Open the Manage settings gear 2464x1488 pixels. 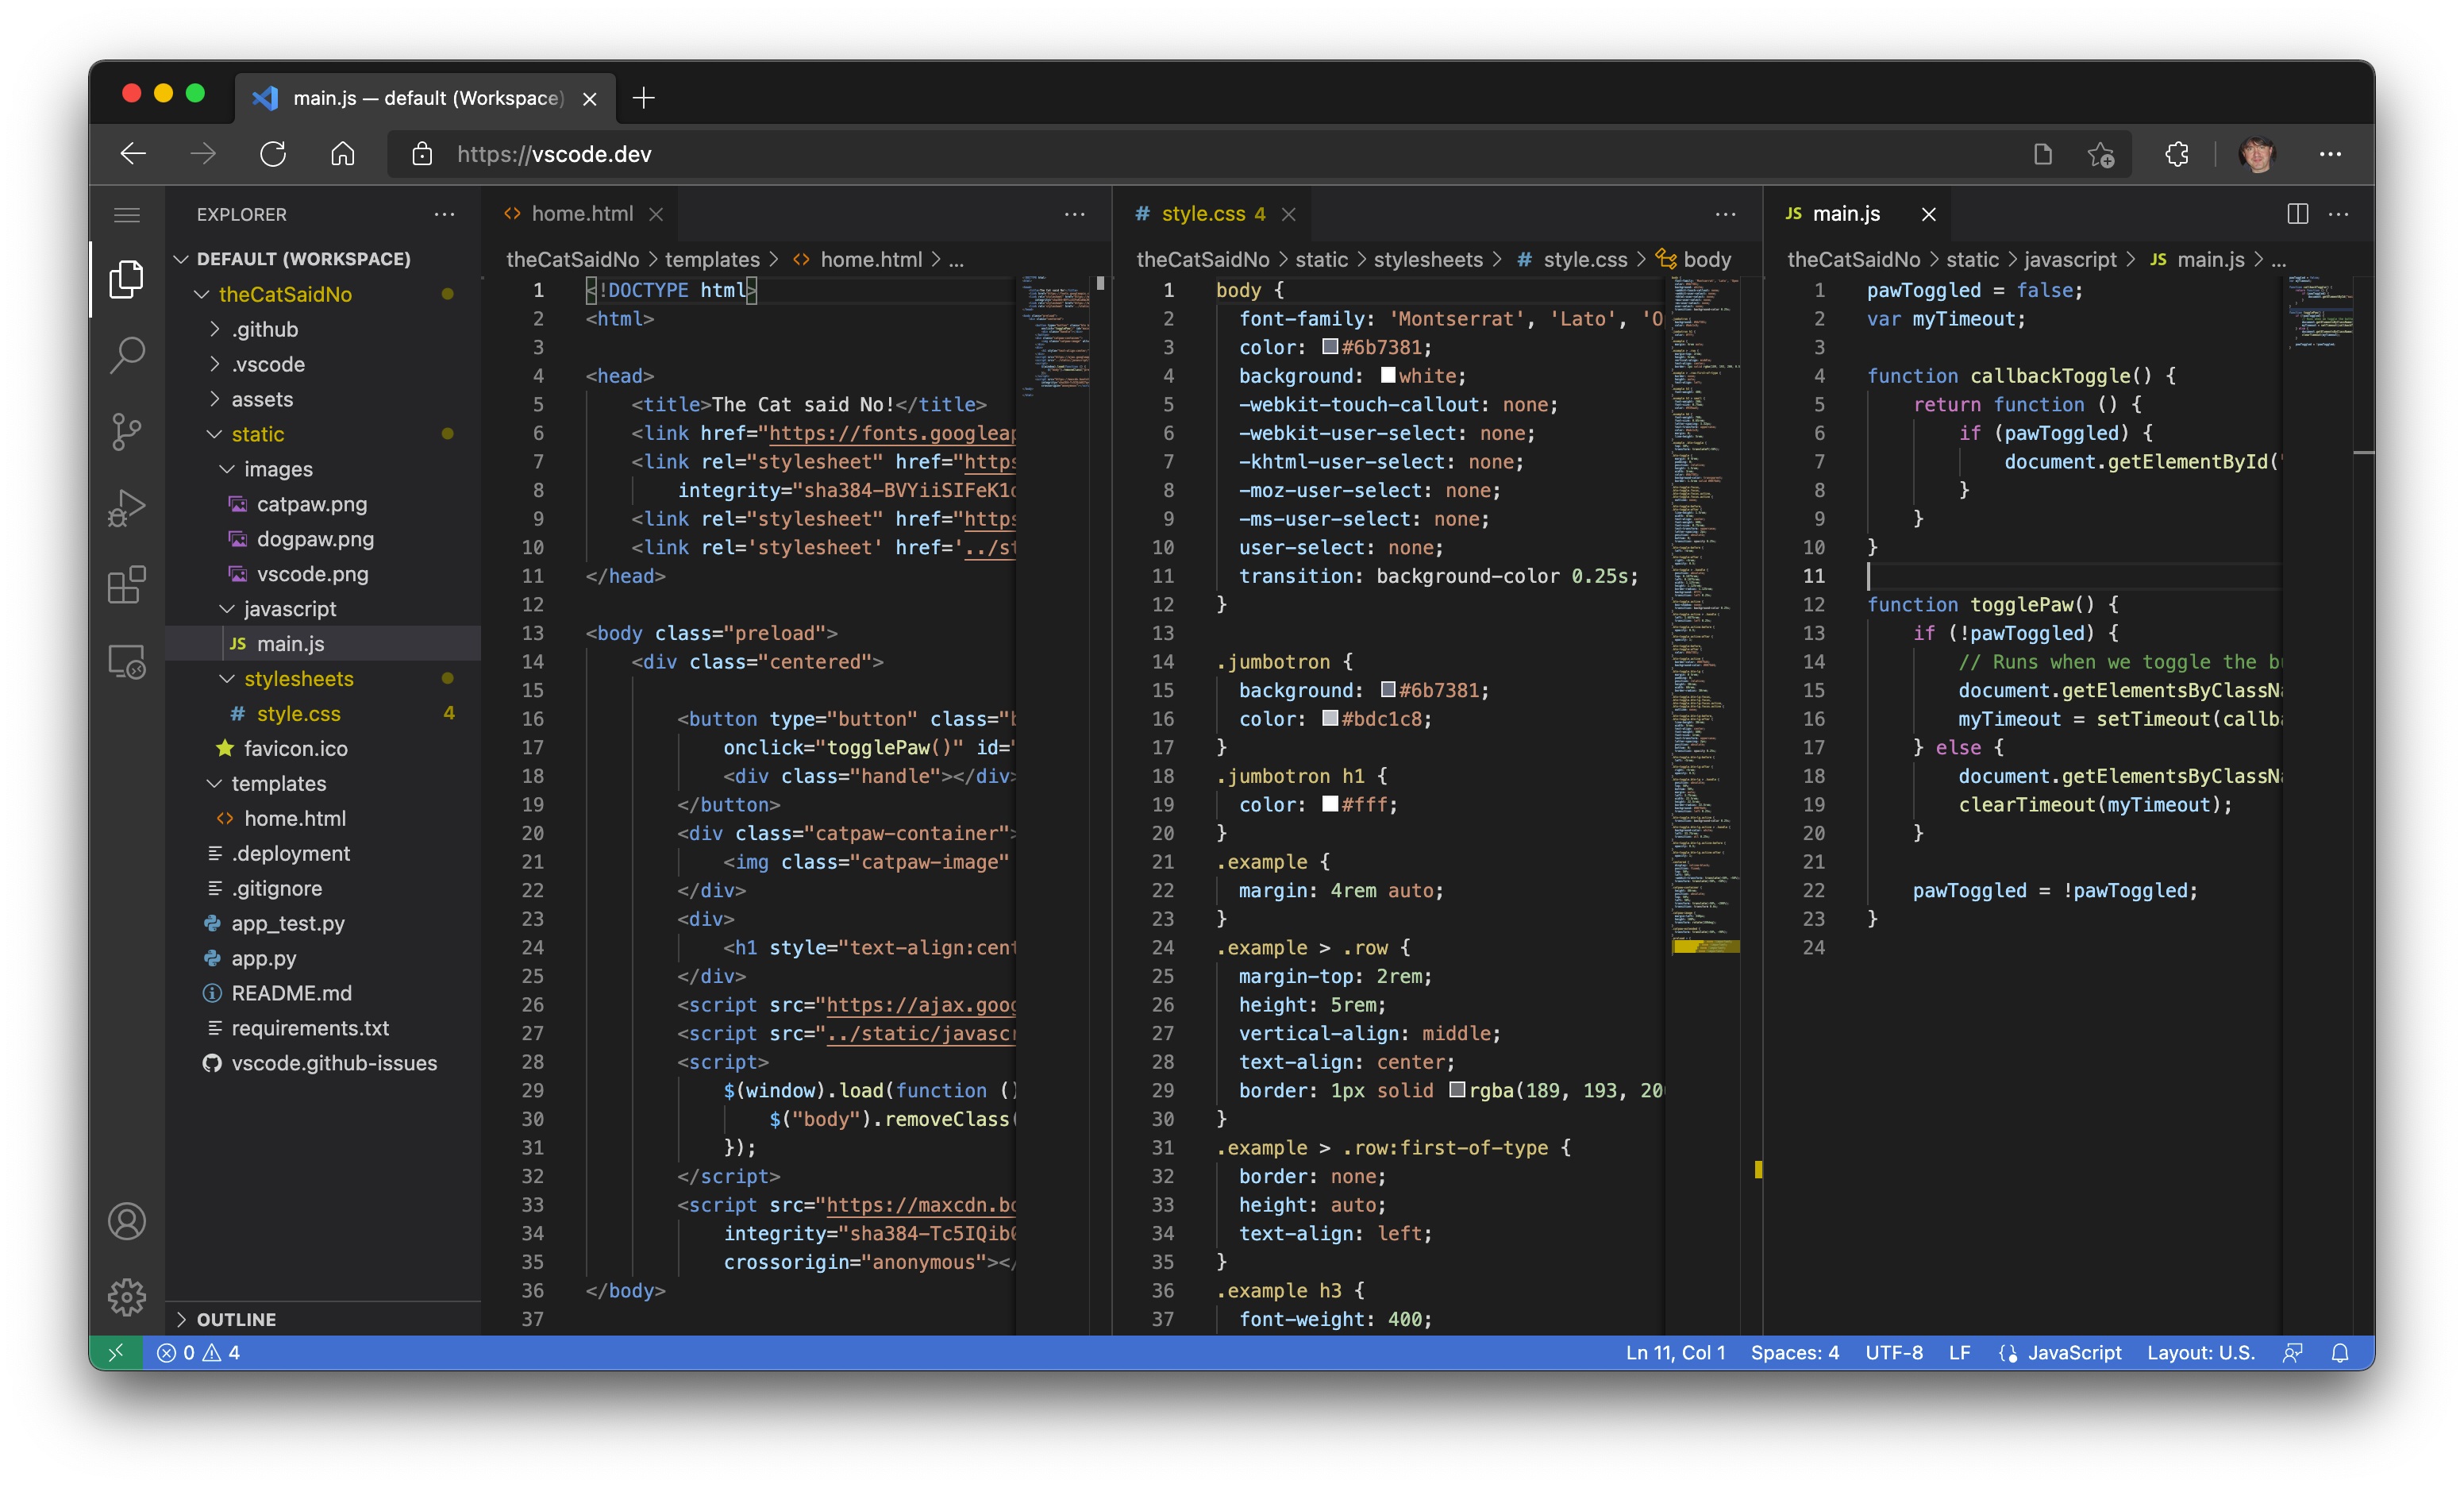(x=127, y=1297)
